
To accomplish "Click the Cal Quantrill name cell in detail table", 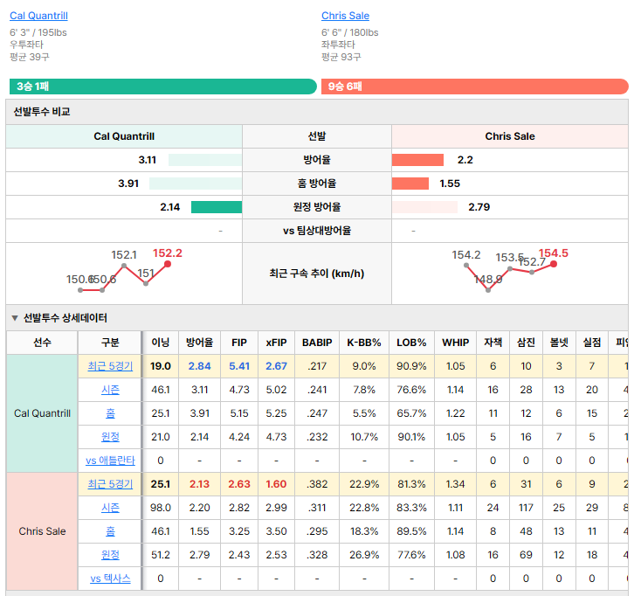I will point(42,413).
